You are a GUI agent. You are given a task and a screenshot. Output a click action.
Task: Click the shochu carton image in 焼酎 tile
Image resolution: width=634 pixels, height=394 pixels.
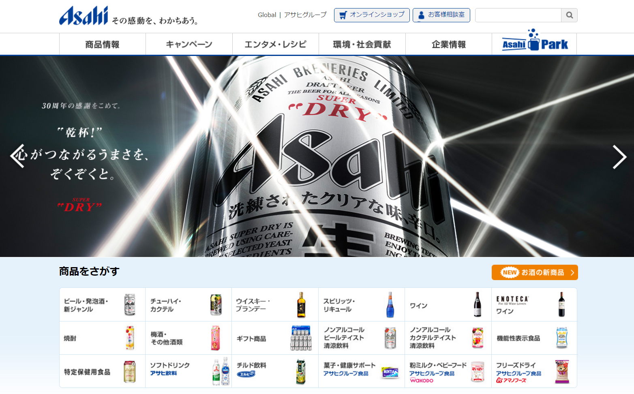[x=130, y=338]
